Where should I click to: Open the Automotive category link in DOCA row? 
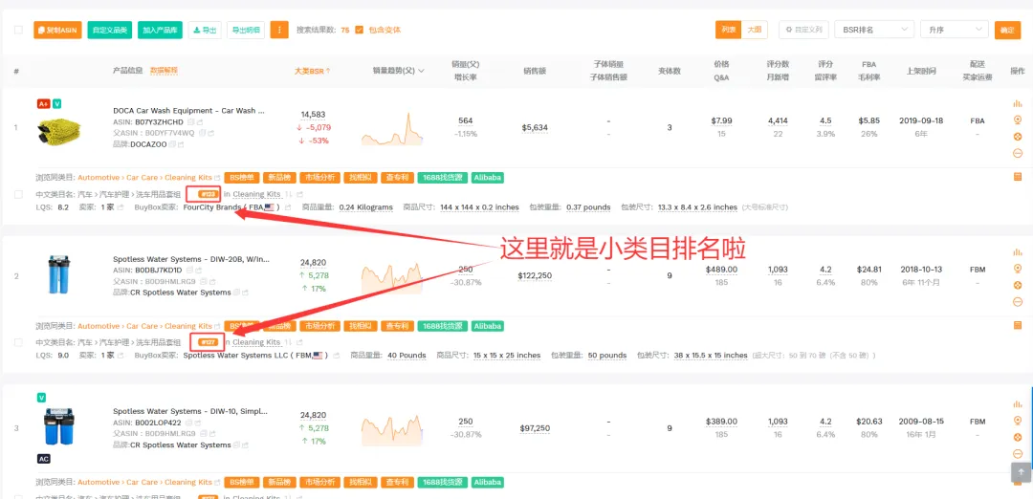tap(99, 178)
